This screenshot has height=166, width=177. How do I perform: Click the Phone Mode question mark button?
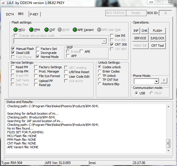coord(164,81)
